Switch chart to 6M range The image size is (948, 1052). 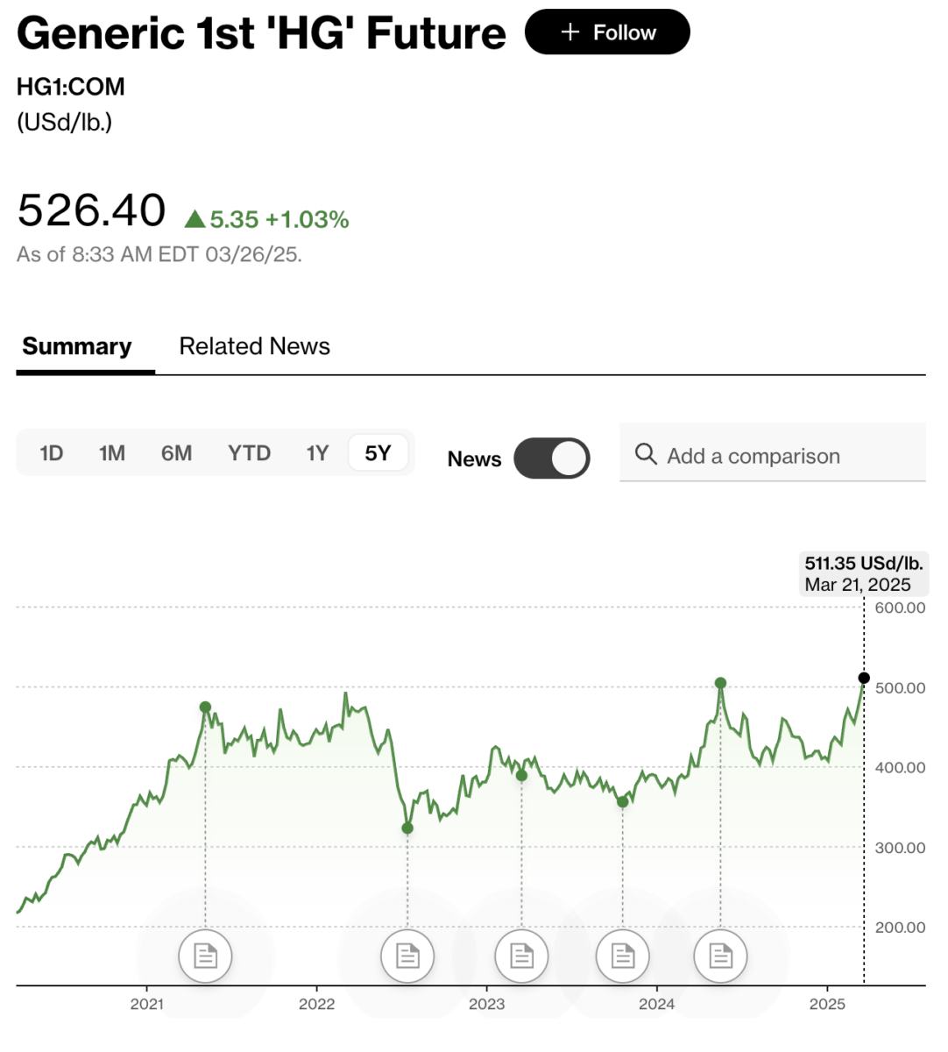pyautogui.click(x=176, y=453)
